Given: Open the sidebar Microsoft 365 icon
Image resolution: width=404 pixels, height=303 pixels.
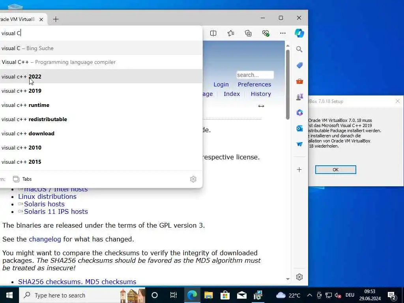Looking at the screenshot, I should 299,112.
